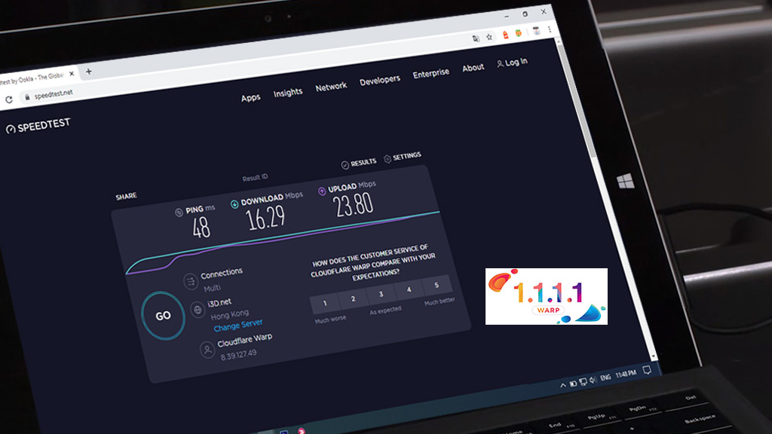Screen dimensions: 772x434
Task: Open the Insights navigation menu
Action: (x=287, y=92)
